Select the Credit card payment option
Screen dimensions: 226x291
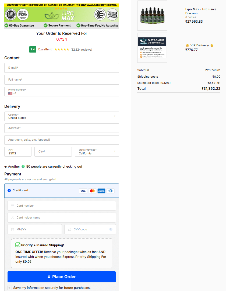click(9, 190)
